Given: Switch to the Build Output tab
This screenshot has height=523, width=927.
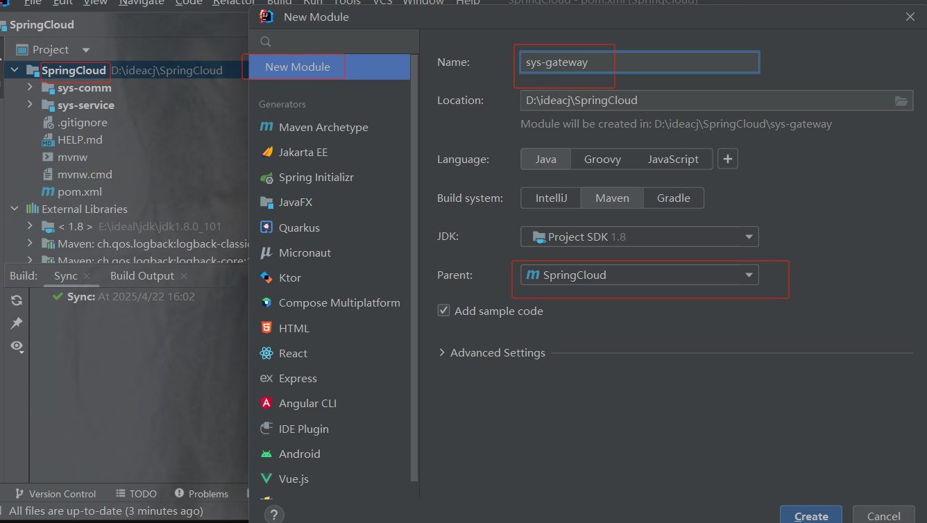Looking at the screenshot, I should pos(142,275).
